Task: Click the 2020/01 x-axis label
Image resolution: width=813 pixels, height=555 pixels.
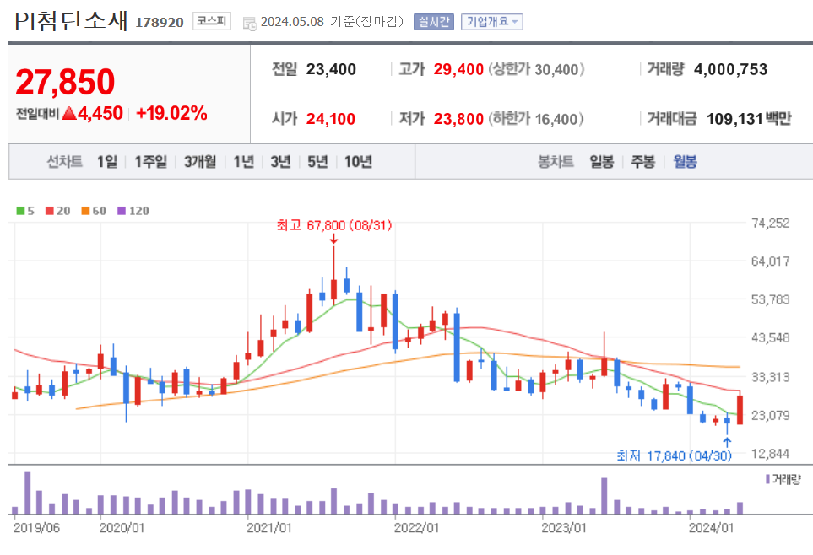Action: pyautogui.click(x=122, y=528)
